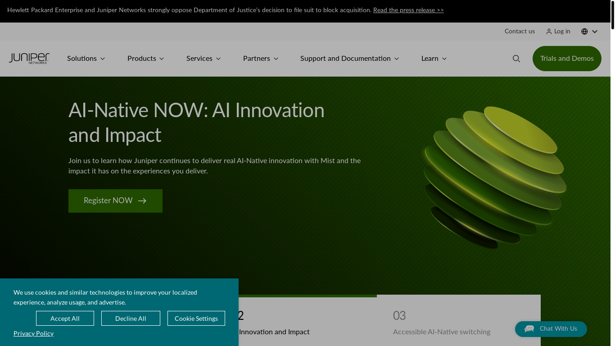Expand the Partners menu chevron
This screenshot has height=346, width=615.
(276, 59)
